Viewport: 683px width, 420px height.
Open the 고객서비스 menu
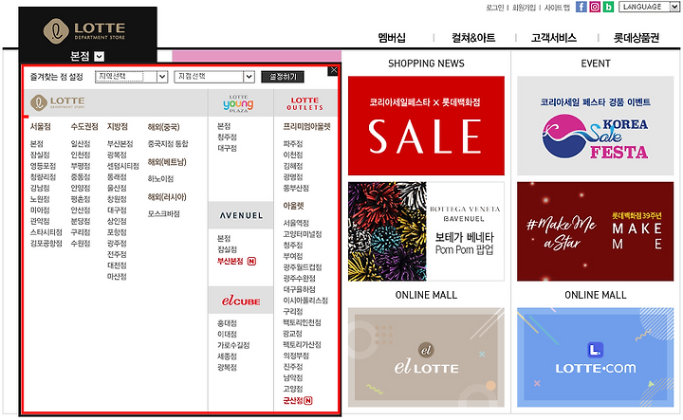pos(554,38)
